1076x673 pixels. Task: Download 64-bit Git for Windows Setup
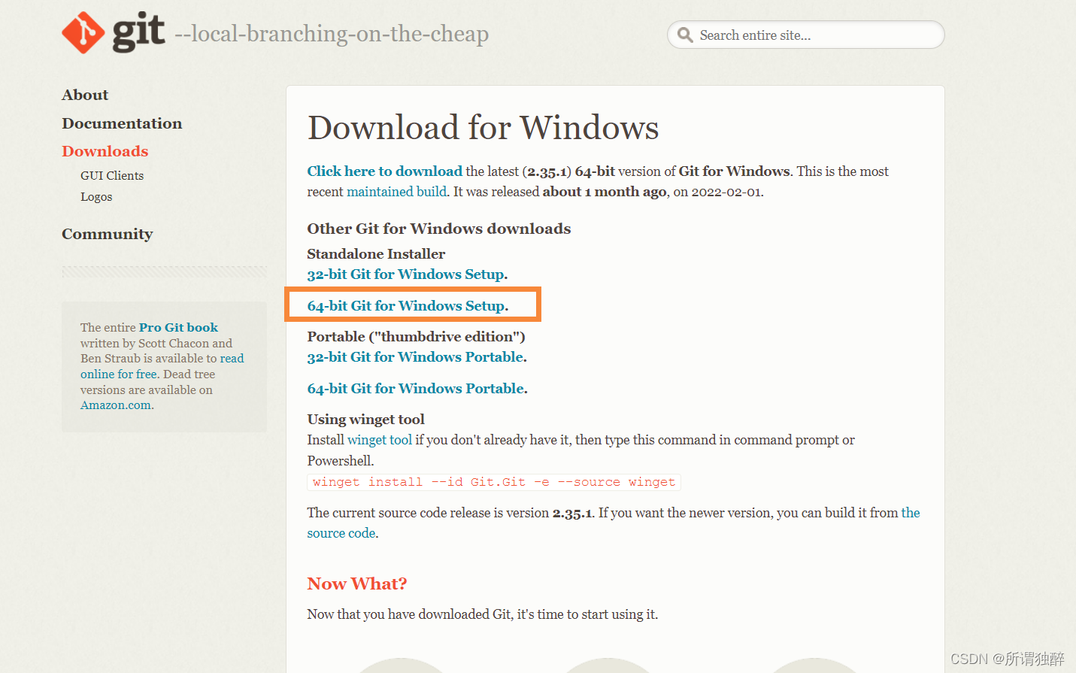pyautogui.click(x=407, y=306)
